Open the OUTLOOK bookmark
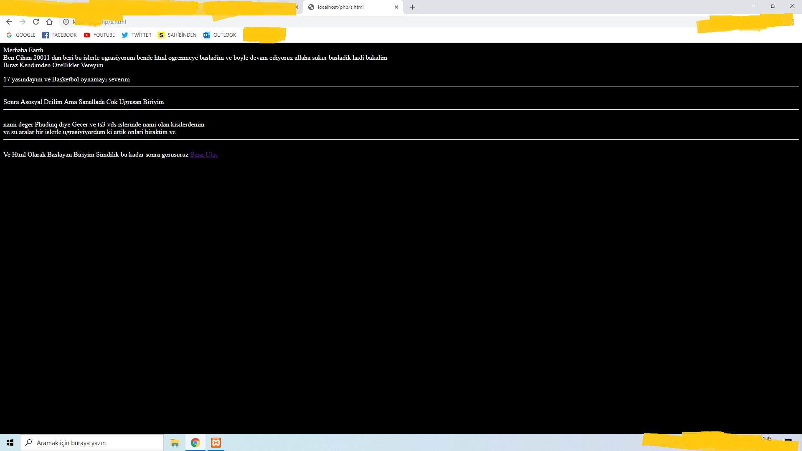 pyautogui.click(x=220, y=35)
